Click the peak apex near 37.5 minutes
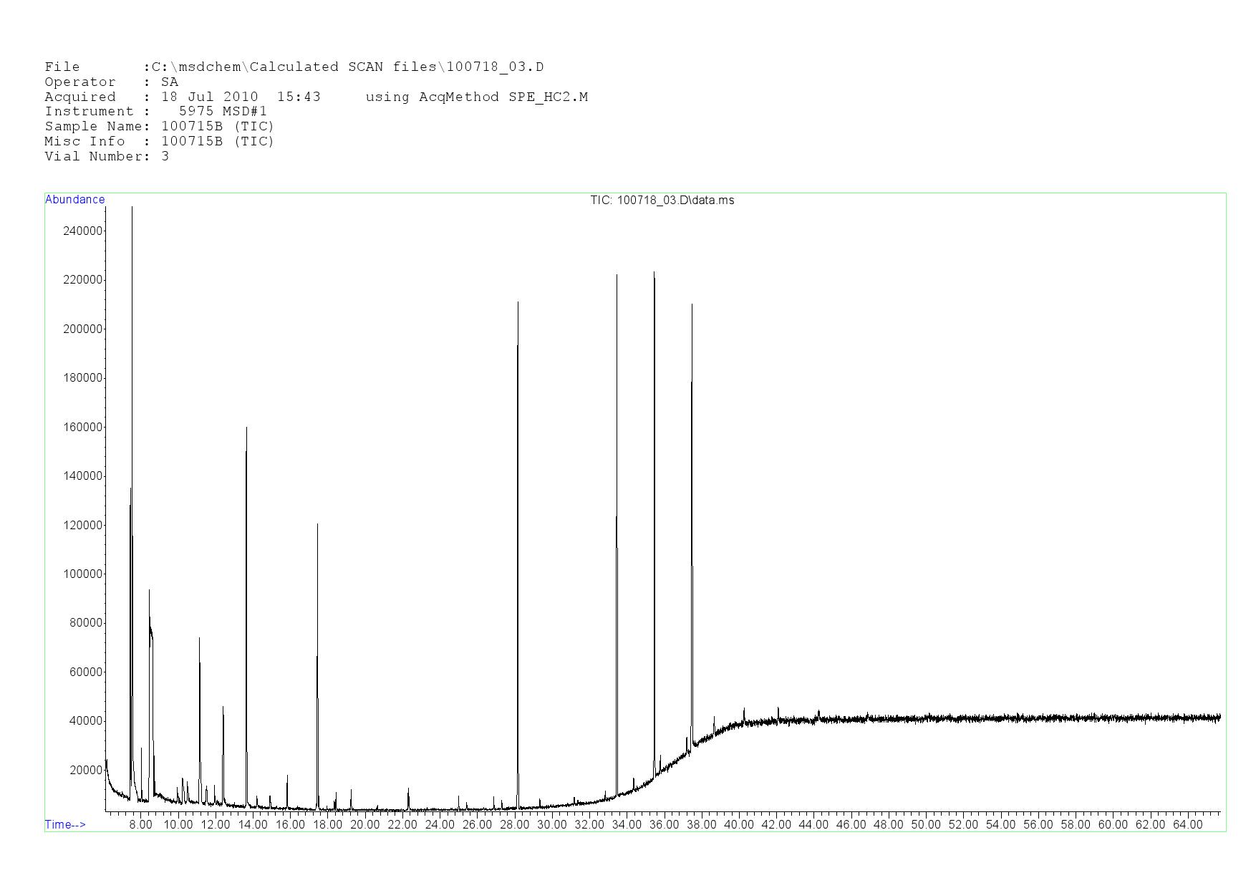Viewport: 1256px width, 888px height. click(692, 307)
